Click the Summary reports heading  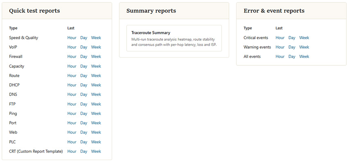151,11
